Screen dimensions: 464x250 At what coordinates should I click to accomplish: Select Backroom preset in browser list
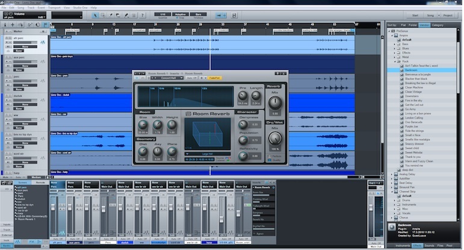(422, 70)
